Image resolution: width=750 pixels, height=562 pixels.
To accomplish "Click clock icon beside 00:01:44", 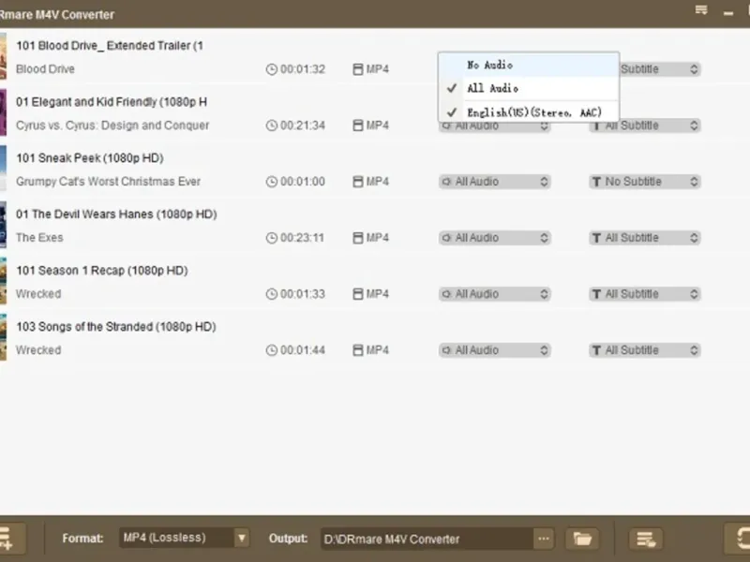I will 272,350.
